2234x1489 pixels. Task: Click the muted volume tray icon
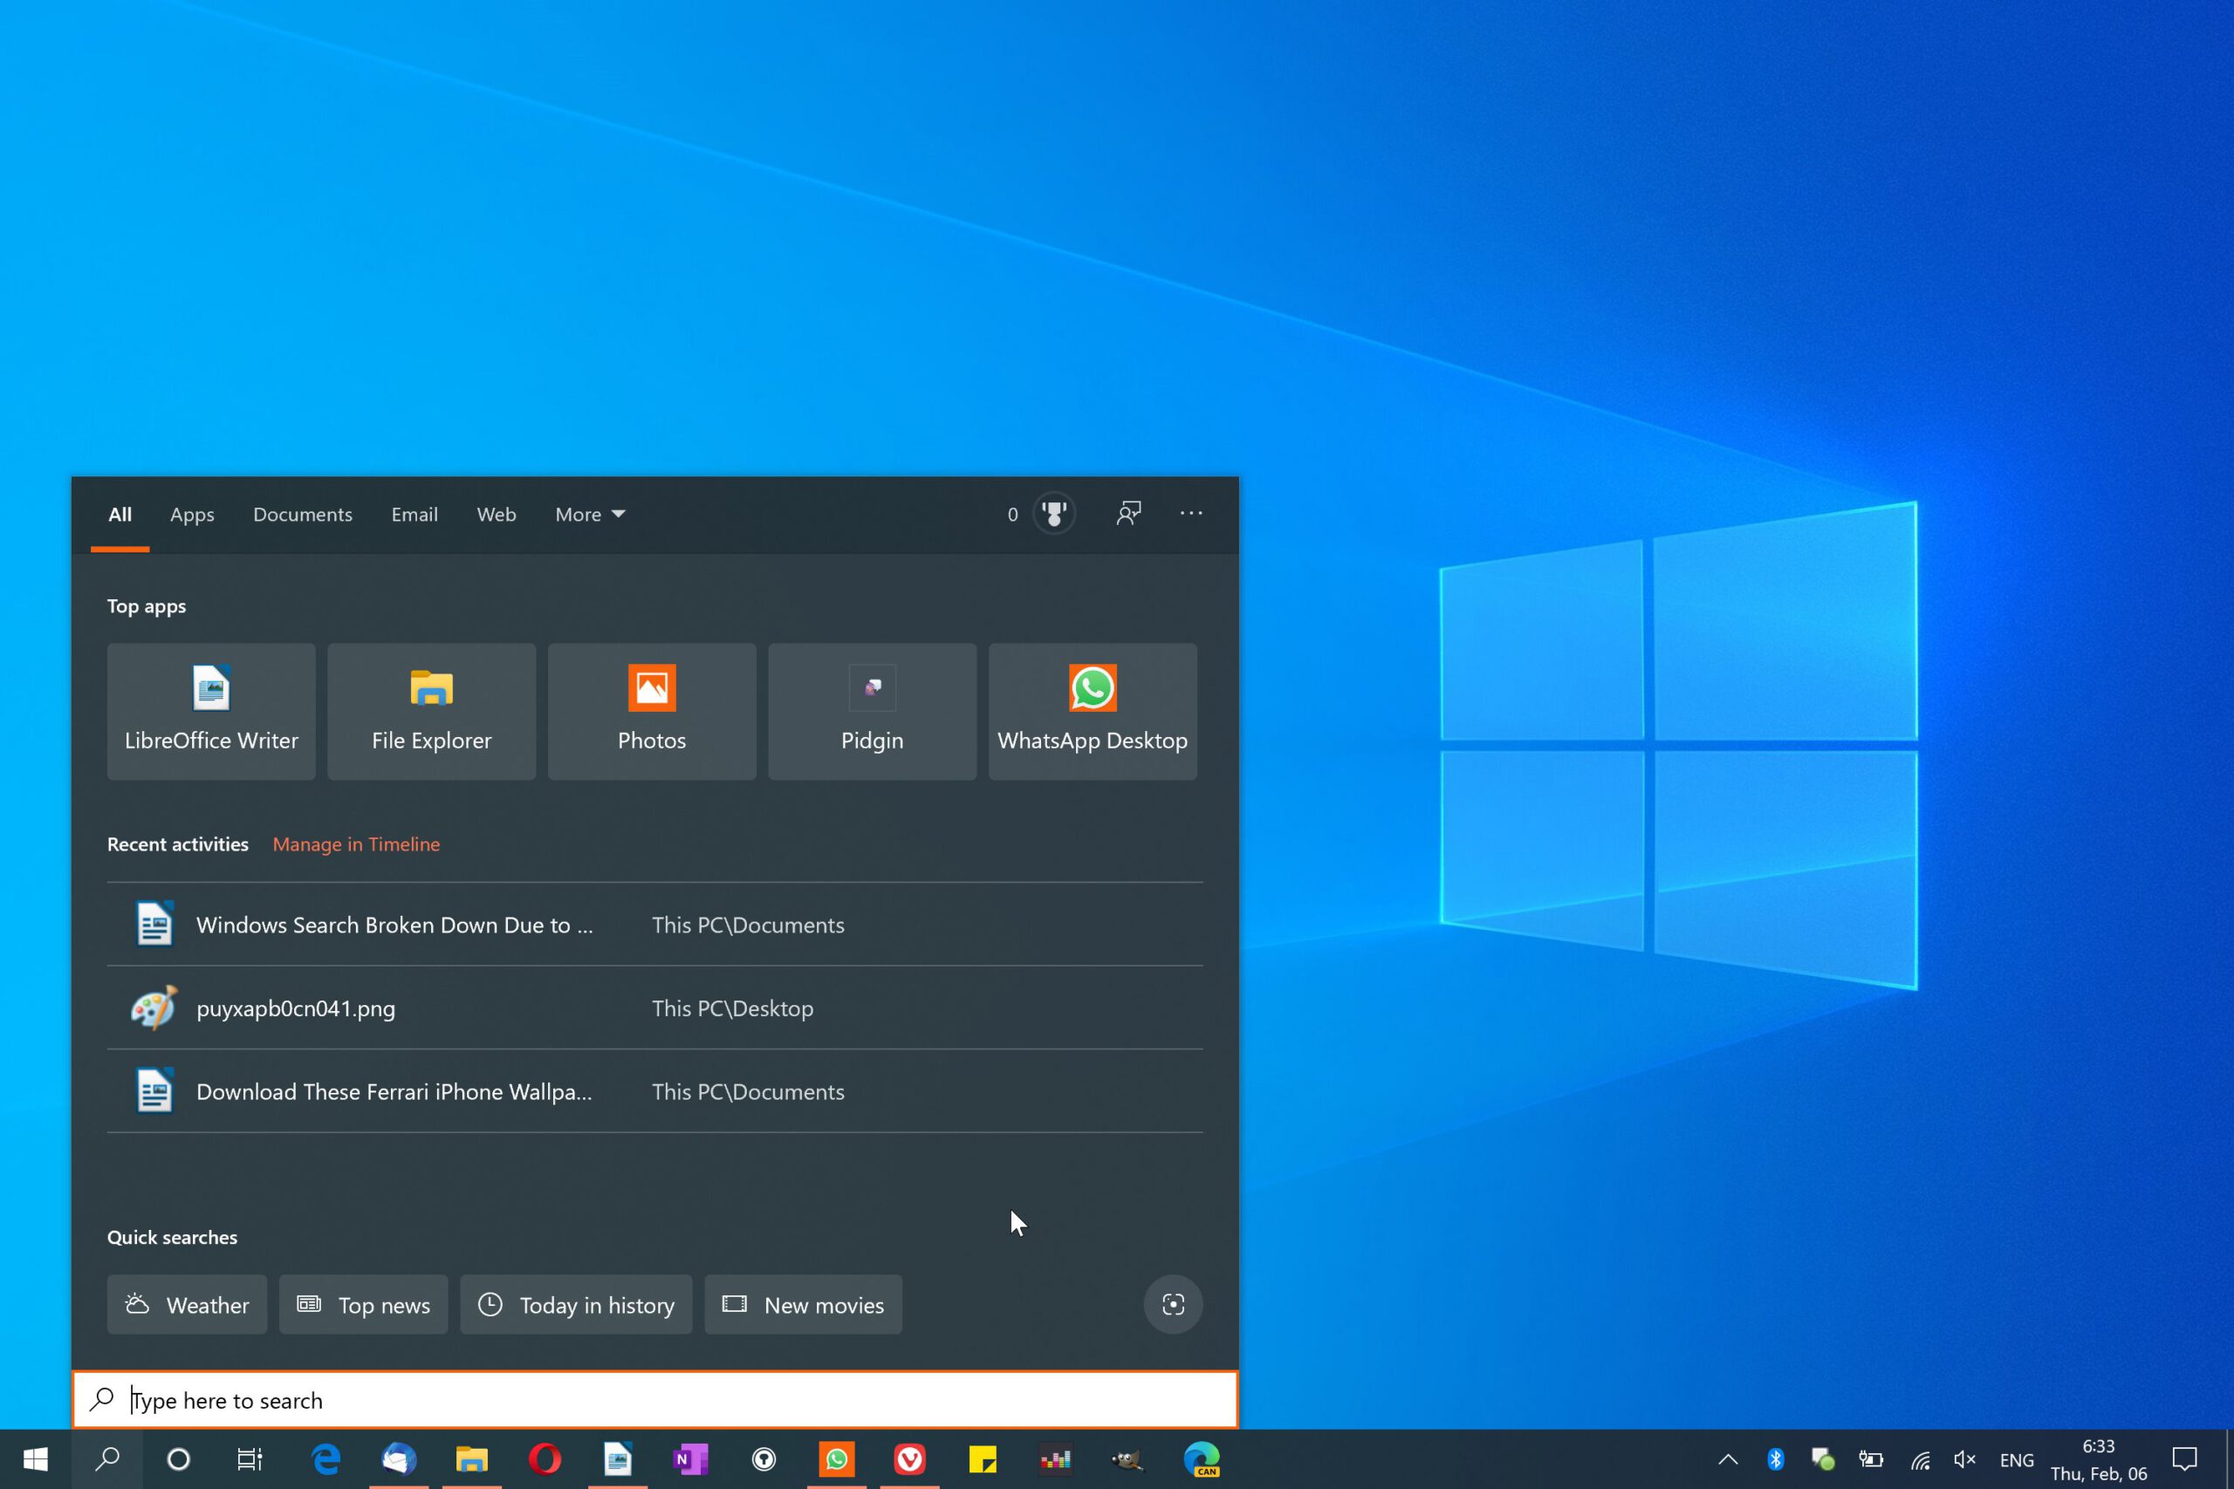(x=1964, y=1459)
